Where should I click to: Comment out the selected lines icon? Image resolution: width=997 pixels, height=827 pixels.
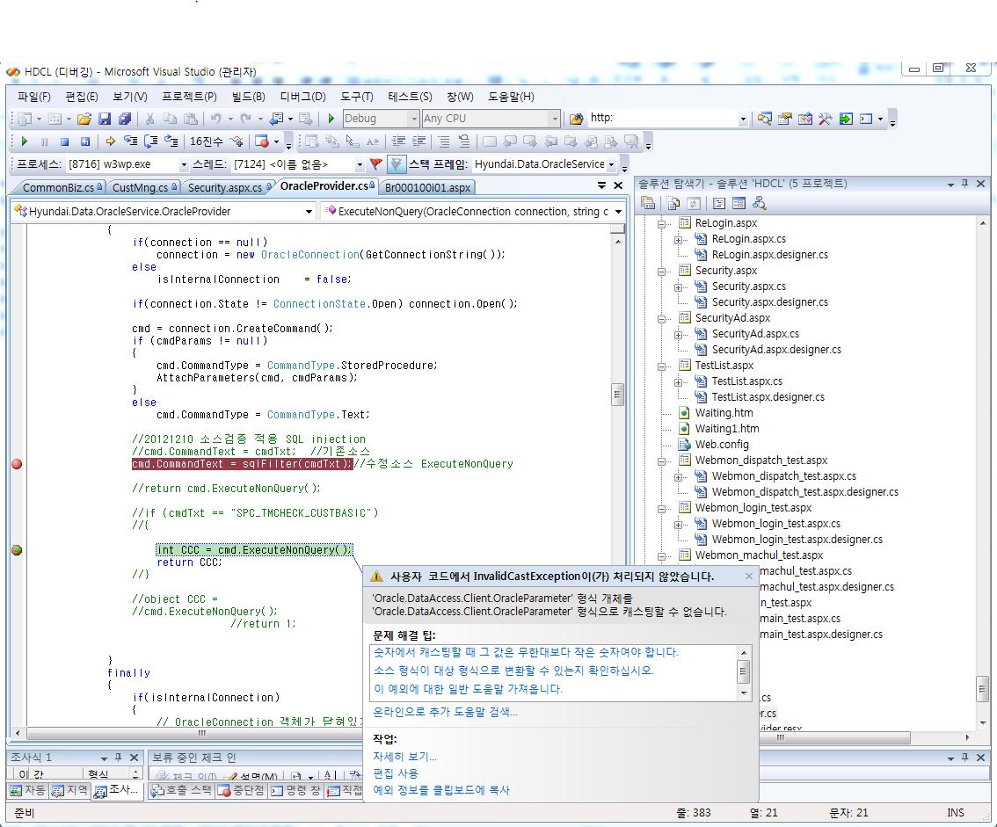point(444,141)
